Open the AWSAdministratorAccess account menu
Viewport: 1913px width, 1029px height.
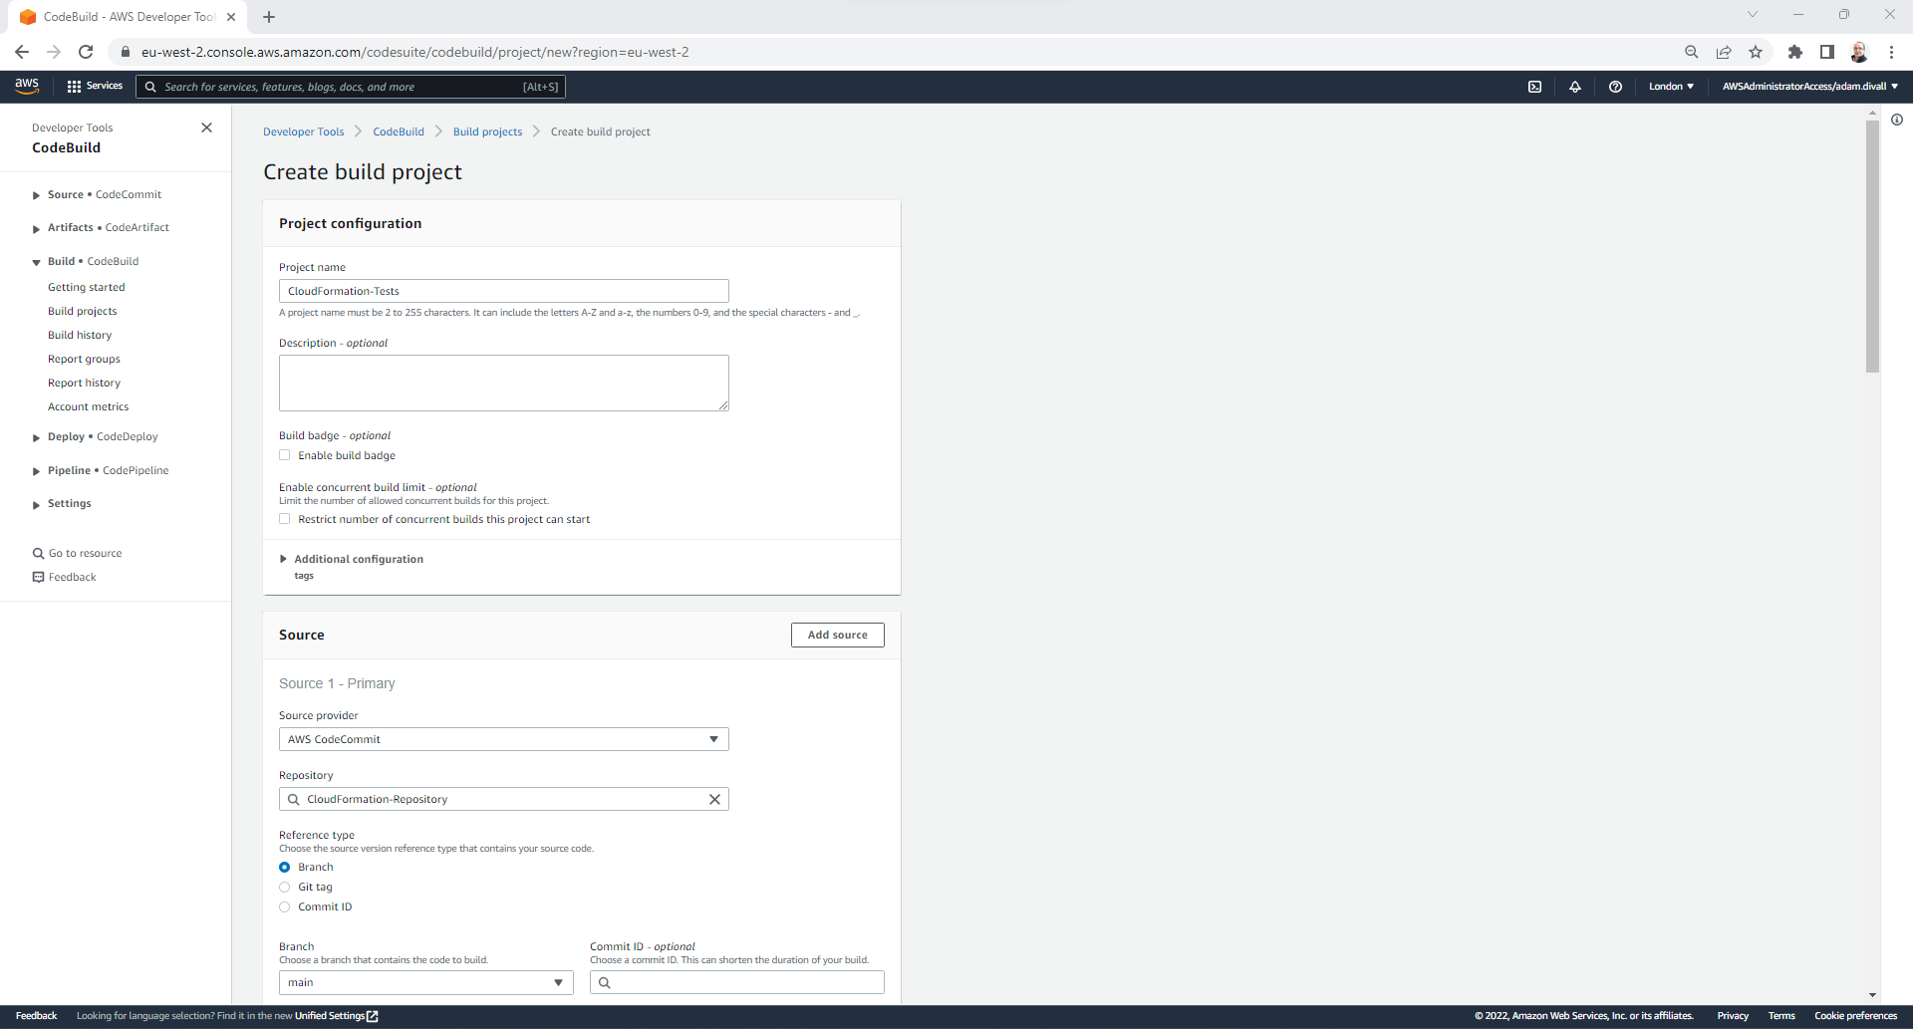point(1809,87)
